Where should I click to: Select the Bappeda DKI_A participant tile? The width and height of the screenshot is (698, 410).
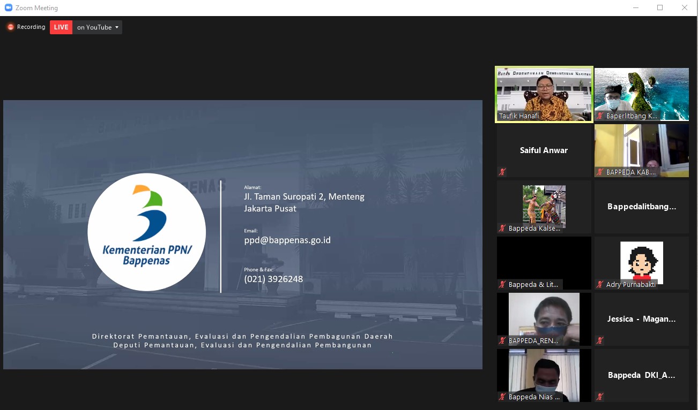pyautogui.click(x=642, y=375)
